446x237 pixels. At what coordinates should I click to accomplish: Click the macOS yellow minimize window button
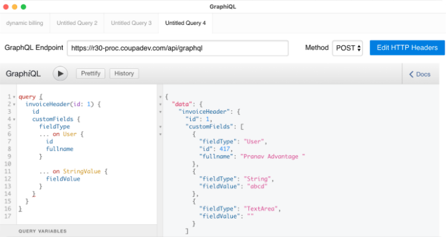tap(15, 7)
